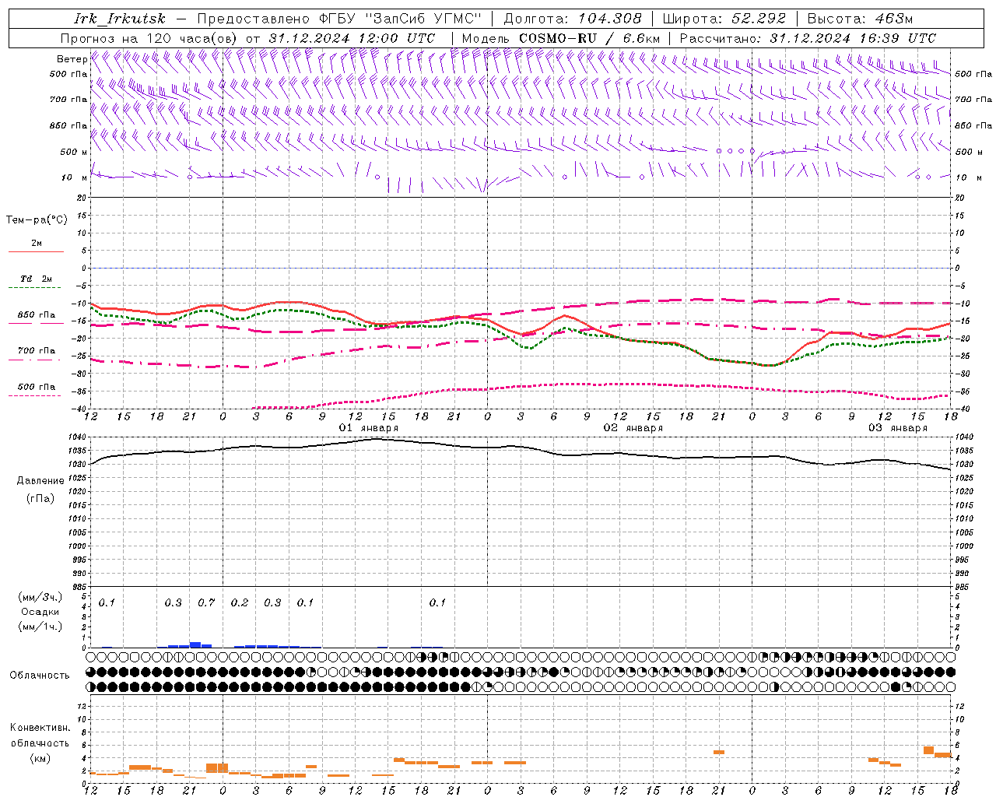Select the 'Давление' pressure label
This screenshot has height=797, width=996.
pos(40,481)
